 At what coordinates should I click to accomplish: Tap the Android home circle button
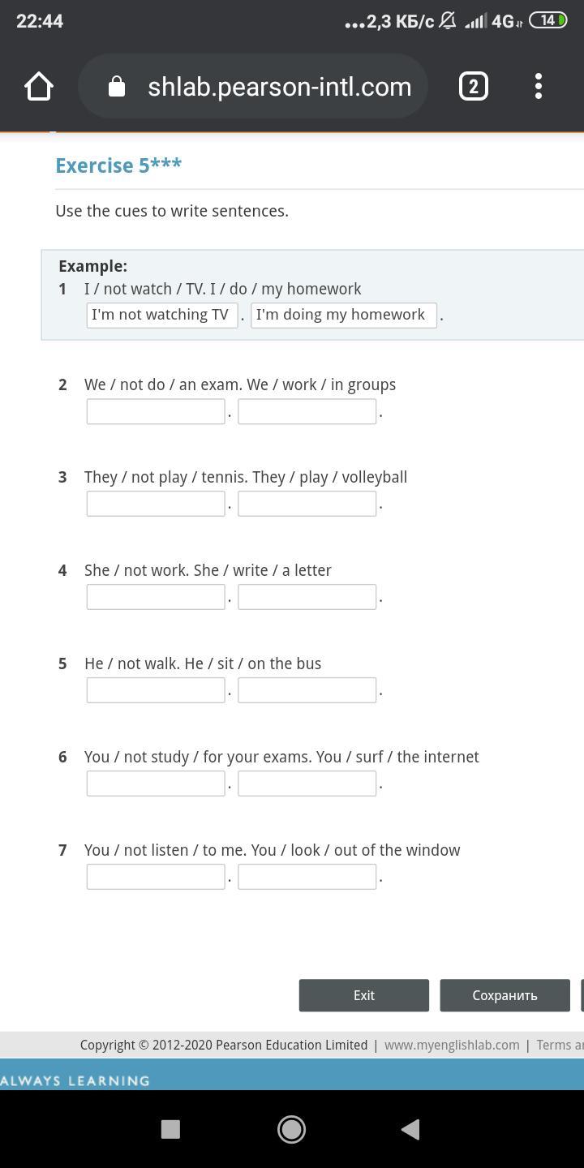(291, 1128)
